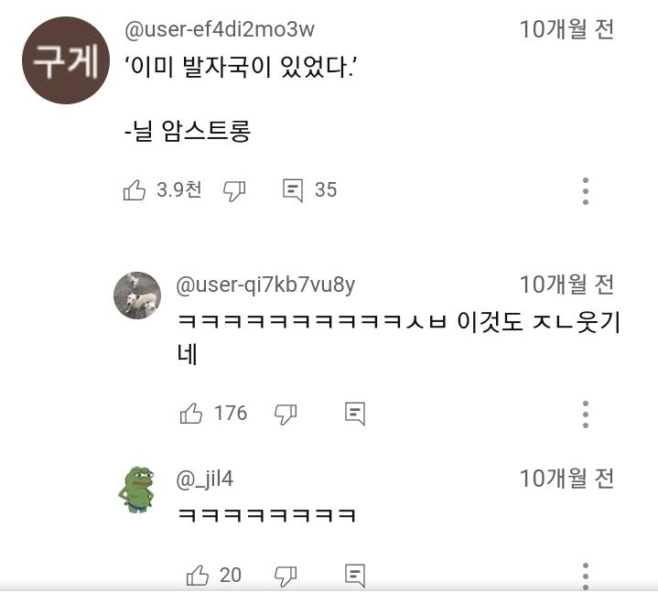658x592 pixels.
Task: Like the Neil Armstrong quote comment
Action: pos(135,190)
